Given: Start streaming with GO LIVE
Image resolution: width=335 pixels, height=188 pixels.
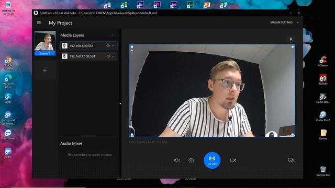Looking at the screenshot, I should point(212,160).
